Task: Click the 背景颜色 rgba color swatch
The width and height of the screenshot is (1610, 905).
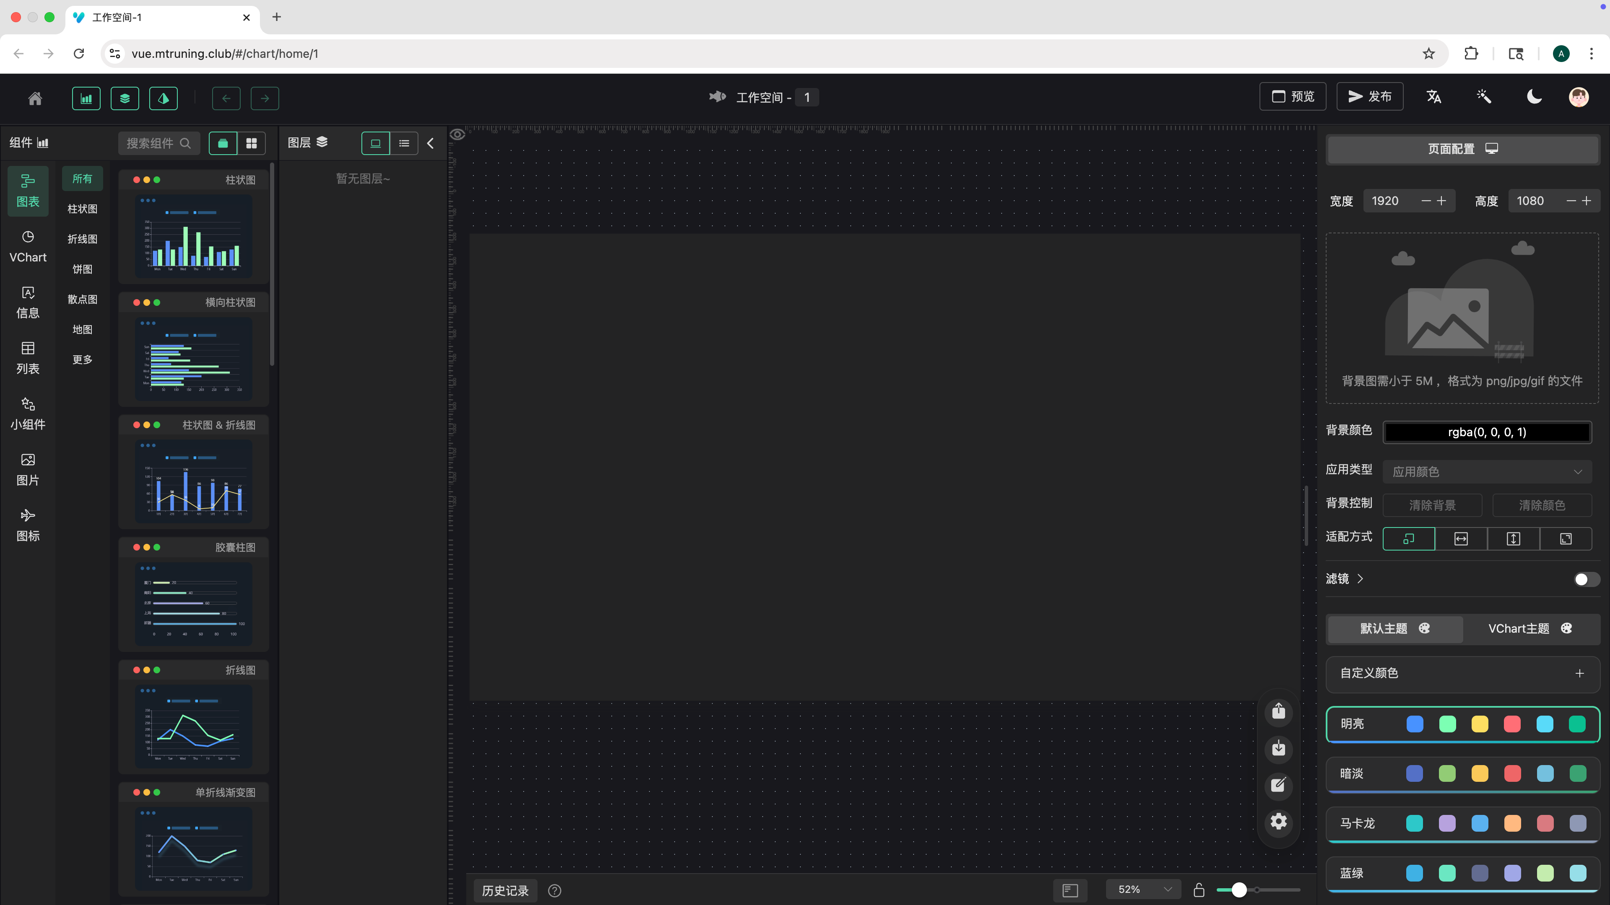Action: pyautogui.click(x=1487, y=432)
